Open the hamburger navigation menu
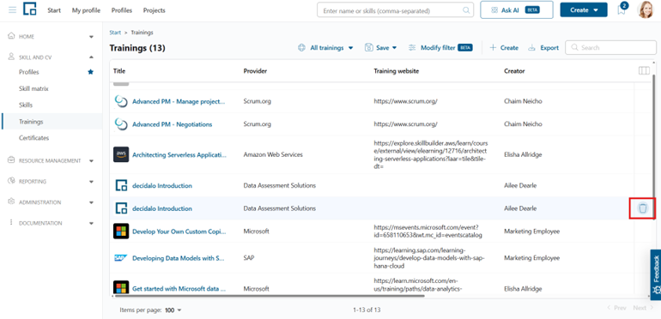The width and height of the screenshot is (661, 319). coord(13,10)
